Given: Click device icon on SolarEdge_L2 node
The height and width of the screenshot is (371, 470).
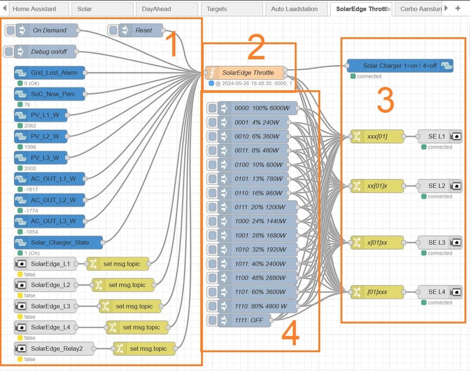Looking at the screenshot, I should click(21, 285).
